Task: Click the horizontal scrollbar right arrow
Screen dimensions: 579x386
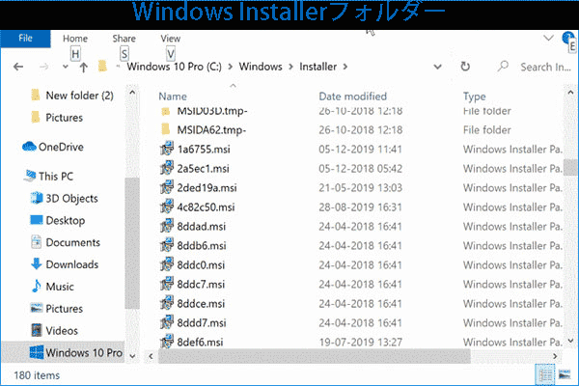Action: (x=555, y=356)
